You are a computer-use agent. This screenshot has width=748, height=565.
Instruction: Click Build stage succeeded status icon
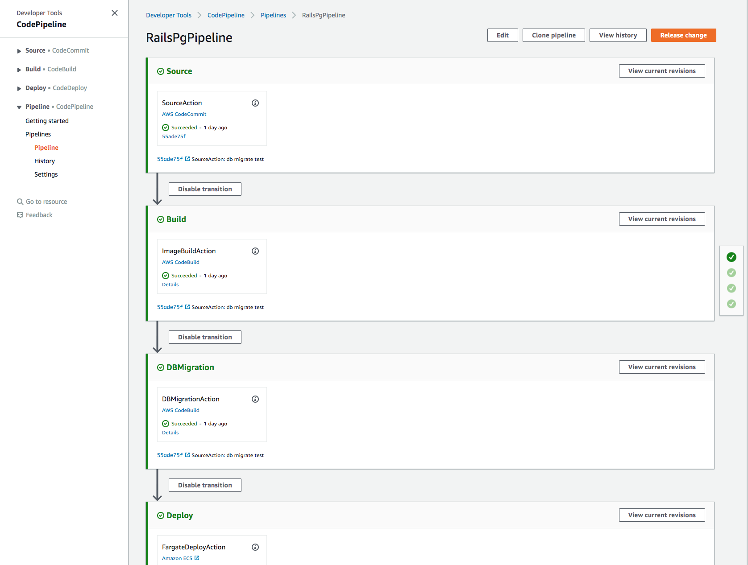click(161, 219)
